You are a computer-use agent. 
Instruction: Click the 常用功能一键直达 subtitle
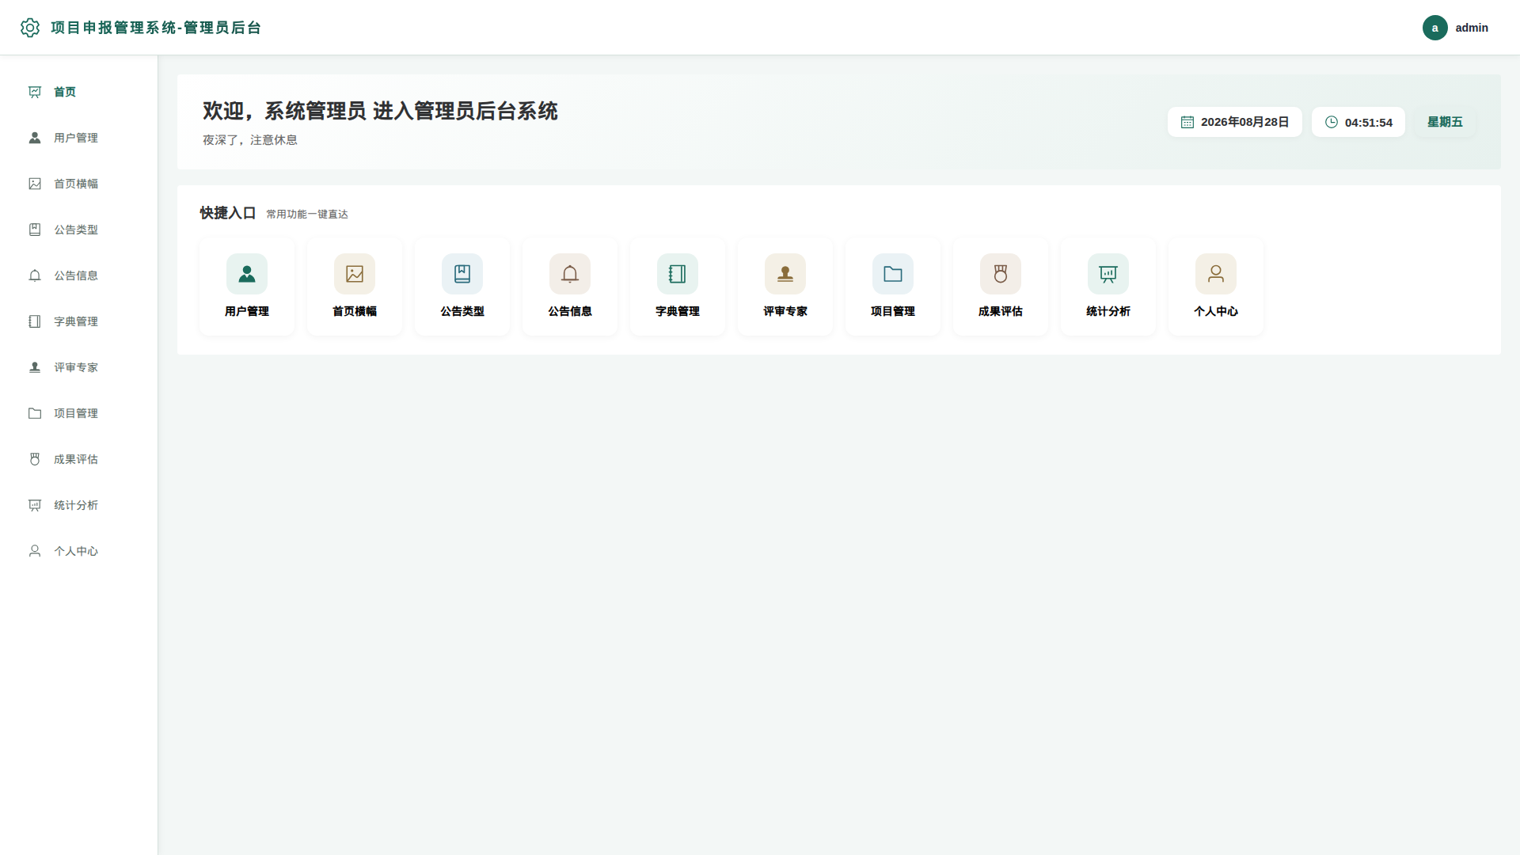307,215
